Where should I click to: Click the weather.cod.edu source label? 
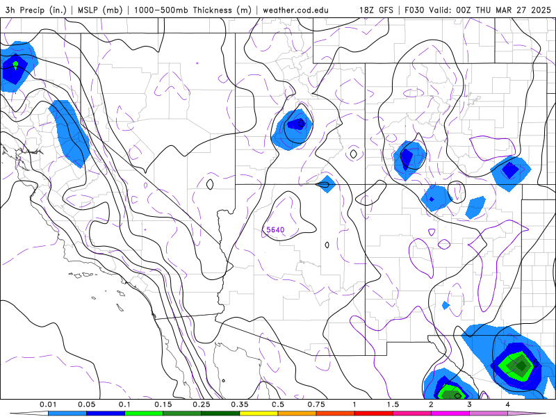(x=295, y=10)
